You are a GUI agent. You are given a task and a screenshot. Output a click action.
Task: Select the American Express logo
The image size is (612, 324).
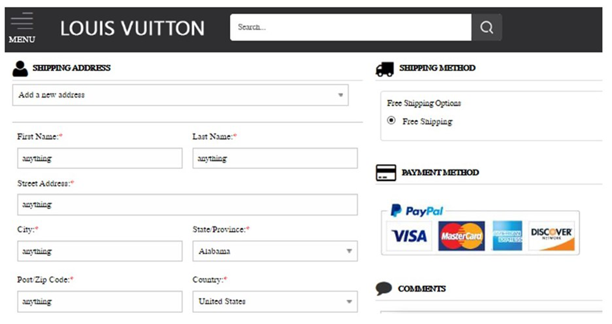(507, 236)
